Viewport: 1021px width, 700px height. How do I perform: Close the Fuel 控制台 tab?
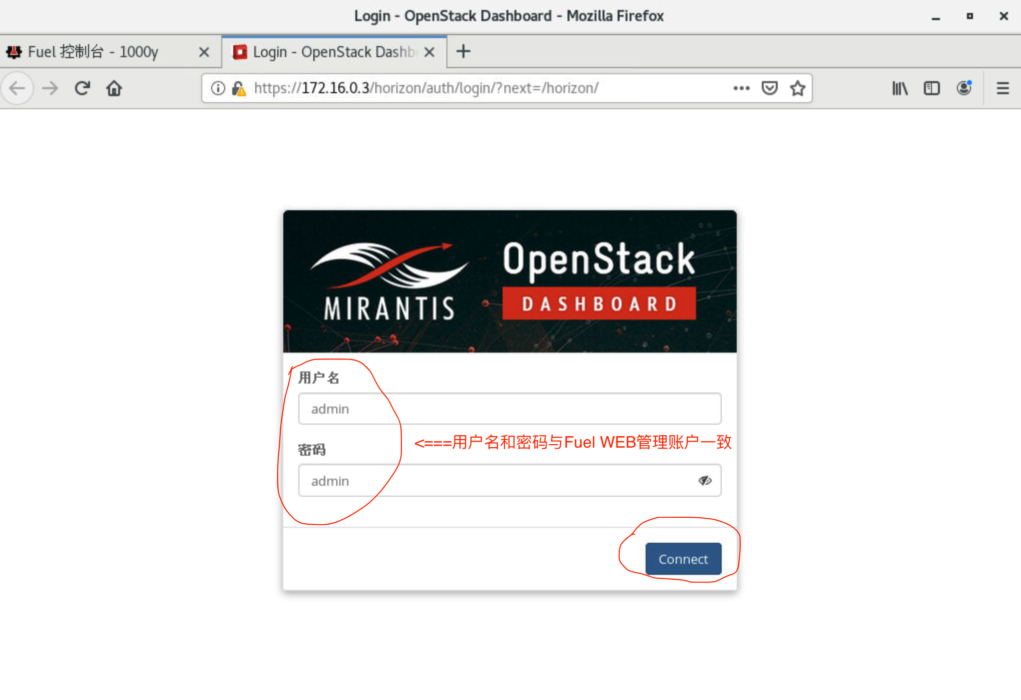[204, 52]
